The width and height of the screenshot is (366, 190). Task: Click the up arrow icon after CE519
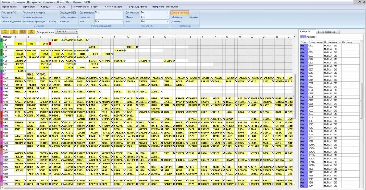[75, 64]
